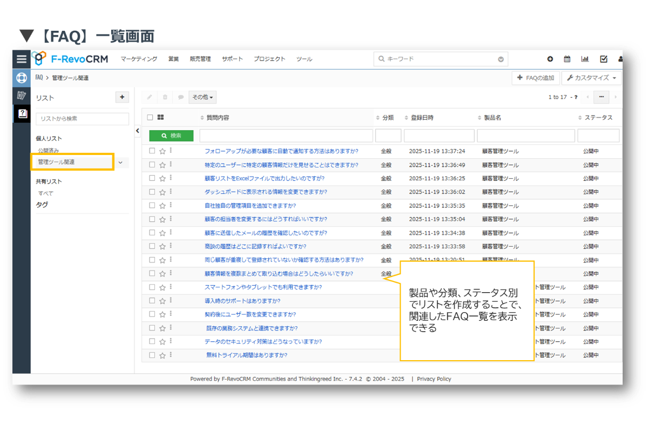Switch to the サポート menu
The image size is (648, 432).
232,59
